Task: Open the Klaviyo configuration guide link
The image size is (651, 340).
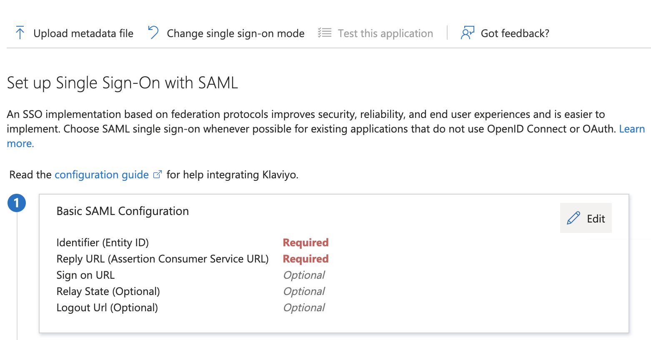Action: (101, 175)
